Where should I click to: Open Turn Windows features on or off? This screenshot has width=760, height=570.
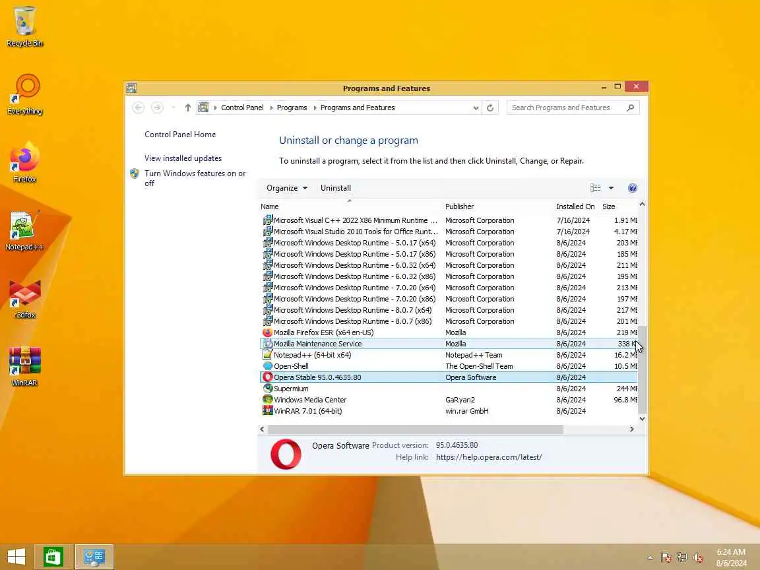pyautogui.click(x=195, y=178)
